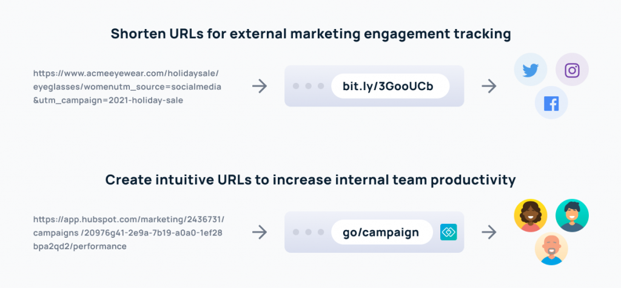The width and height of the screenshot is (621, 288).
Task: Click the Twitter bird icon
Action: (x=530, y=70)
